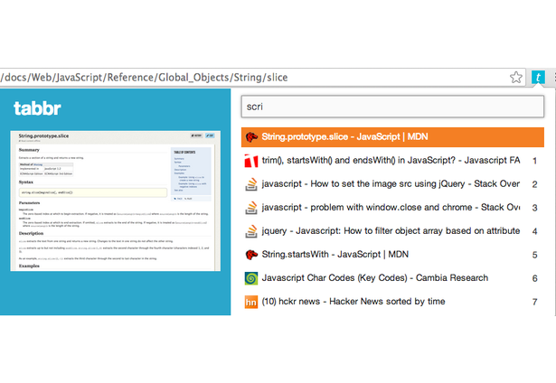Viewport: 556px width, 383px height.
Task: Click the bookmark star icon in address bar
Action: coord(516,78)
